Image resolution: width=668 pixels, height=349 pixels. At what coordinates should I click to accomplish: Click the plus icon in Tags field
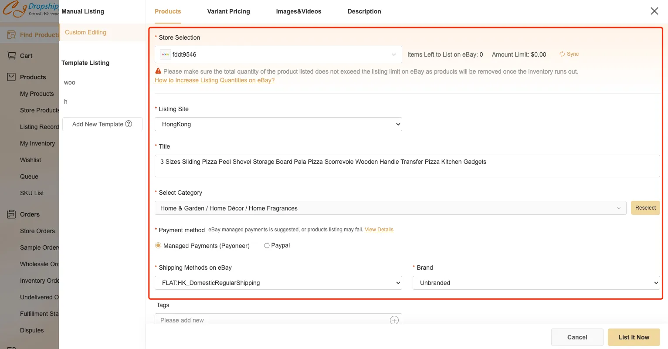coord(394,320)
